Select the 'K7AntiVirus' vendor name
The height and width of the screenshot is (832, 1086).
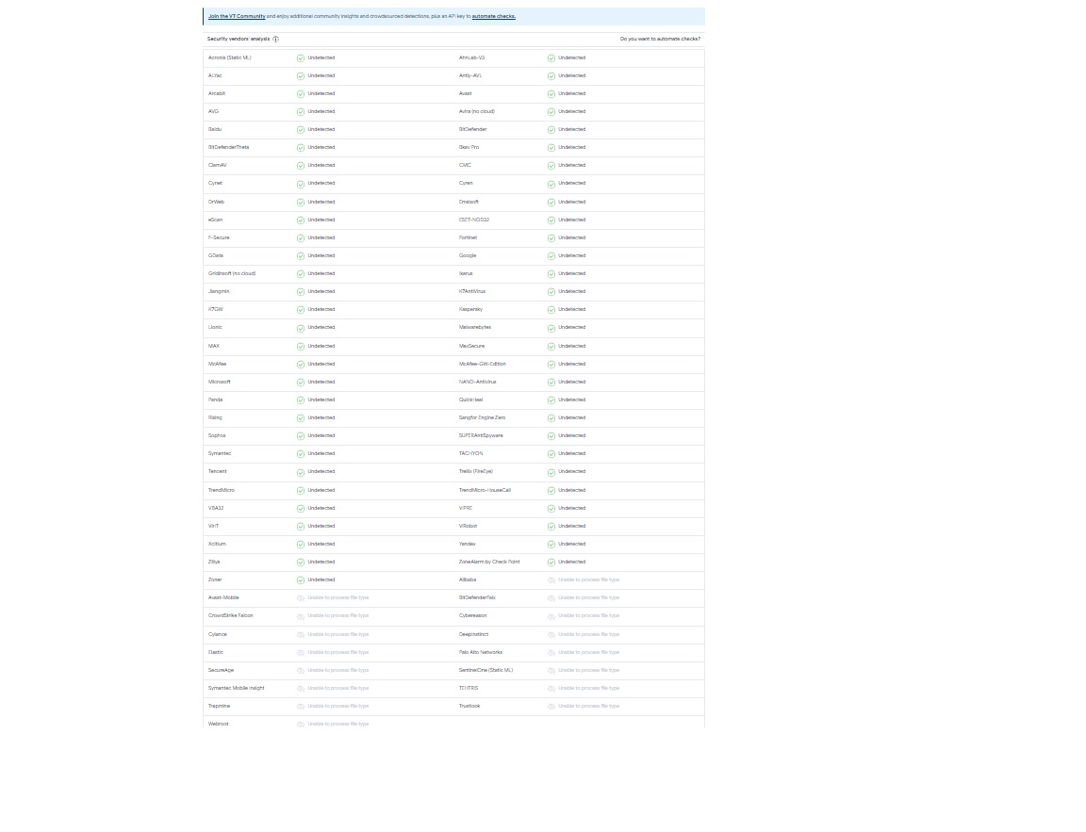471,292
